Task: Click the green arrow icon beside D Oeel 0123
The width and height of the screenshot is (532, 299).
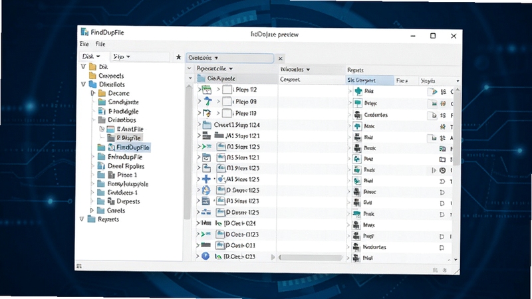Action: tap(205, 235)
